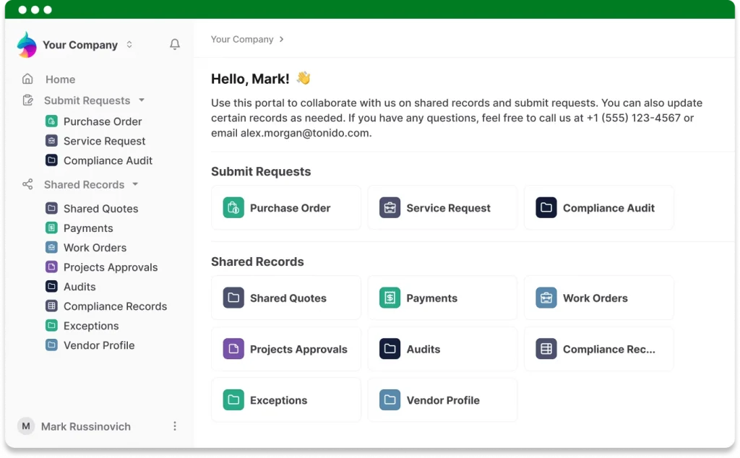The height and width of the screenshot is (458, 740).
Task: Click the Mark Russinovich user avatar
Action: (x=26, y=426)
